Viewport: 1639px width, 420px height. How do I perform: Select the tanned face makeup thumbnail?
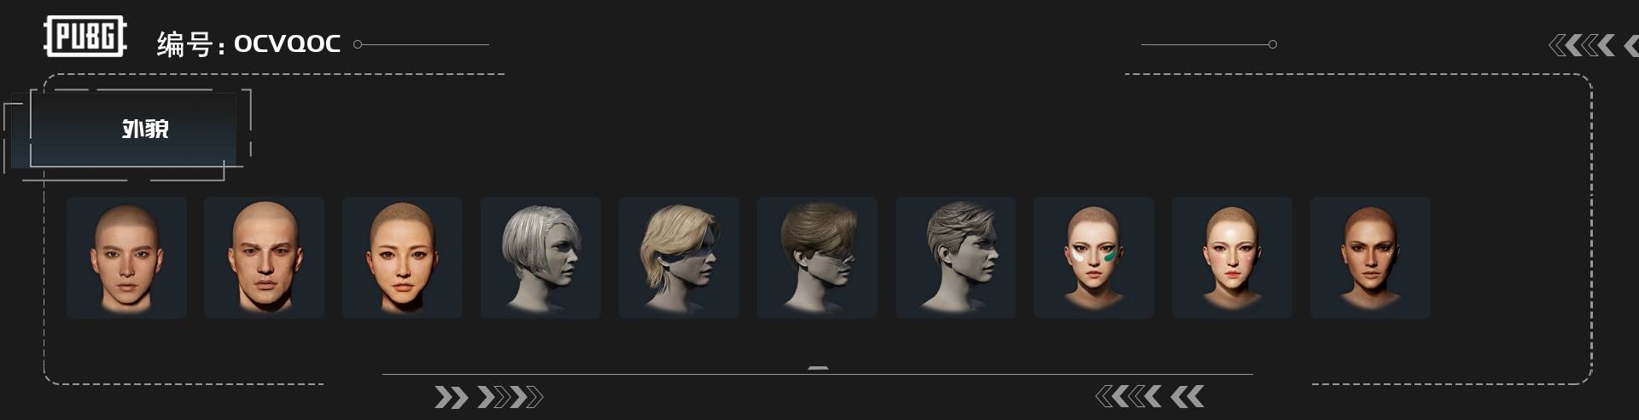click(1371, 257)
